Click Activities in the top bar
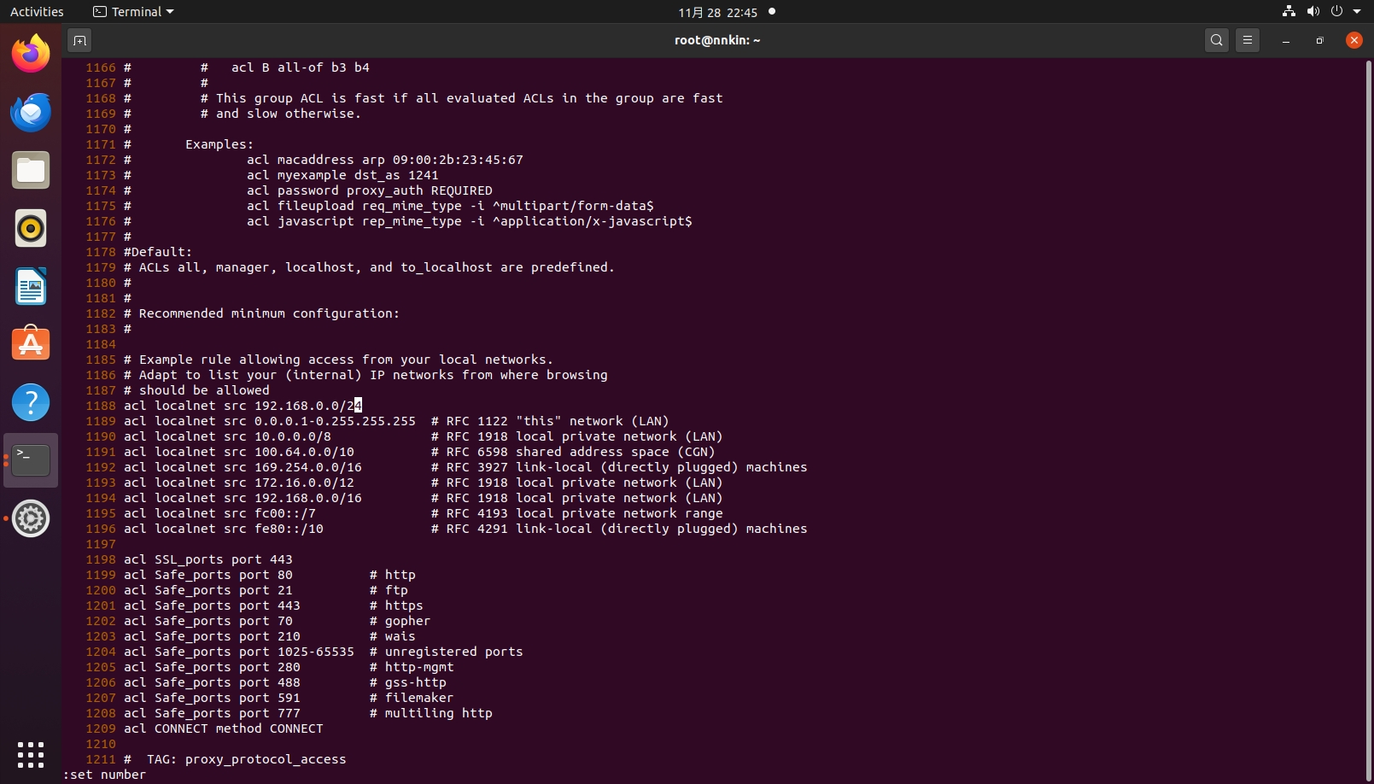 (x=37, y=12)
